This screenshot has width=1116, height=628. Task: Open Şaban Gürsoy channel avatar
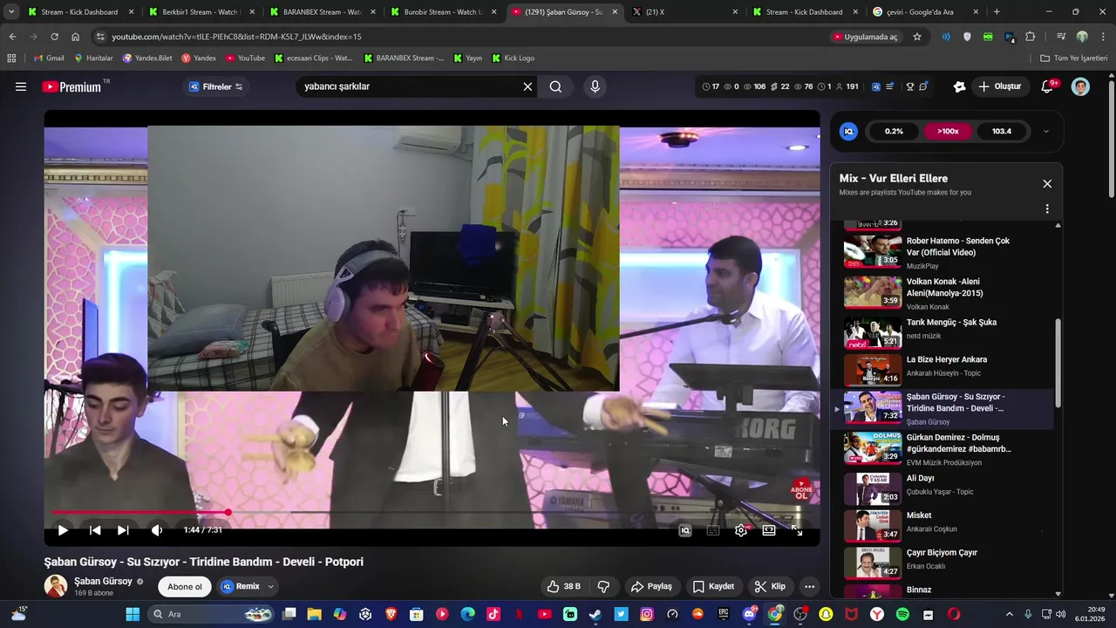(x=56, y=586)
